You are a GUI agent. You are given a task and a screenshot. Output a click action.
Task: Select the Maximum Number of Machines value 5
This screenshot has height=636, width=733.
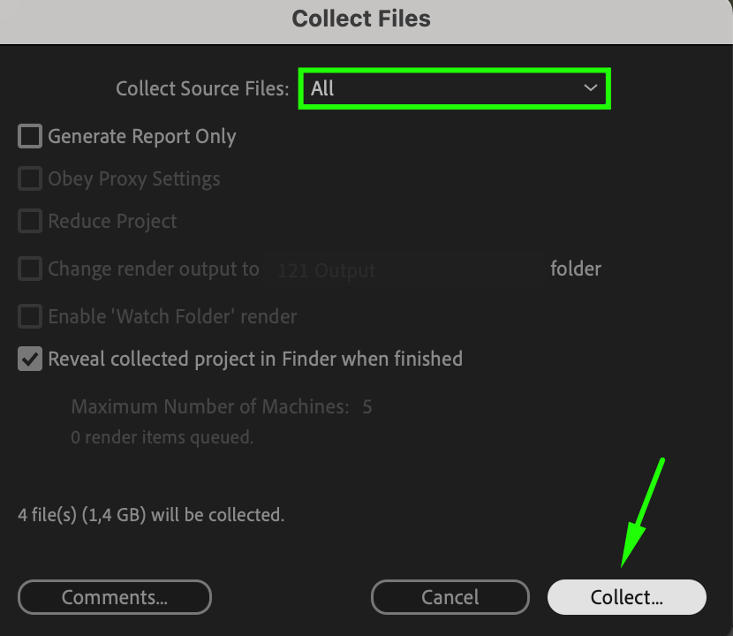(367, 407)
